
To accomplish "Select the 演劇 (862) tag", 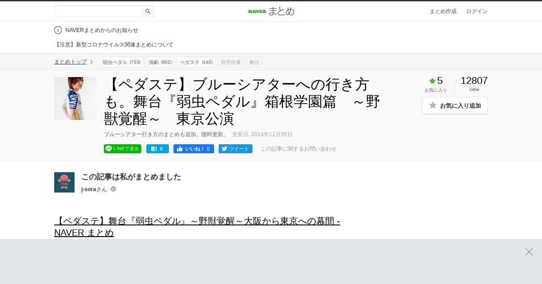I will pyautogui.click(x=160, y=62).
